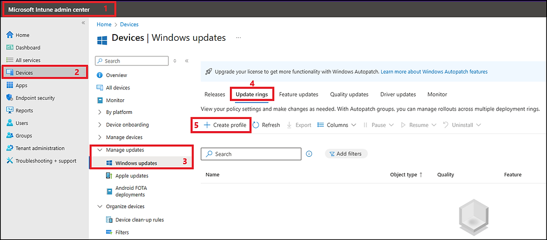Click the Microsoft Intune admin center title
This screenshot has width=547, height=240.
(x=49, y=9)
